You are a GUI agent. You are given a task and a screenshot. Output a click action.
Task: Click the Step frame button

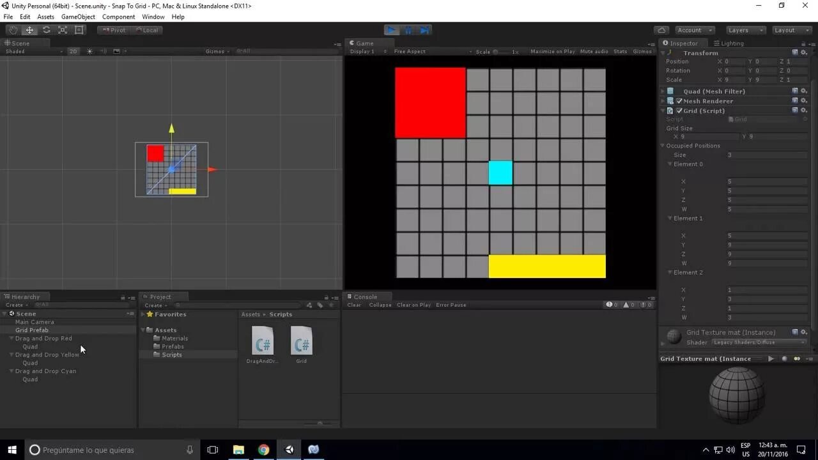pyautogui.click(x=424, y=29)
